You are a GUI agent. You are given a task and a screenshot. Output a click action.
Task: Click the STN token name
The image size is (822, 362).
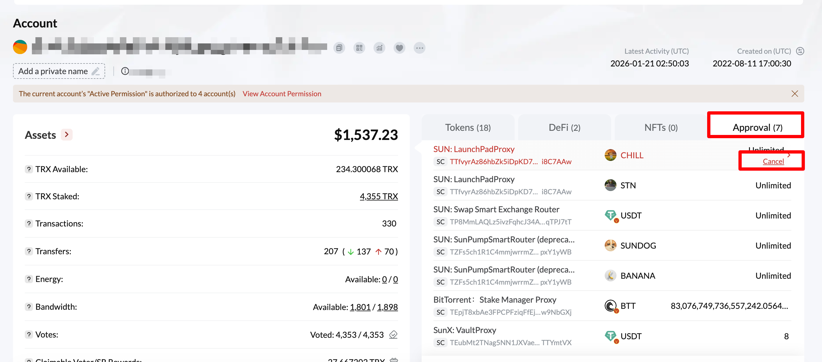(628, 185)
